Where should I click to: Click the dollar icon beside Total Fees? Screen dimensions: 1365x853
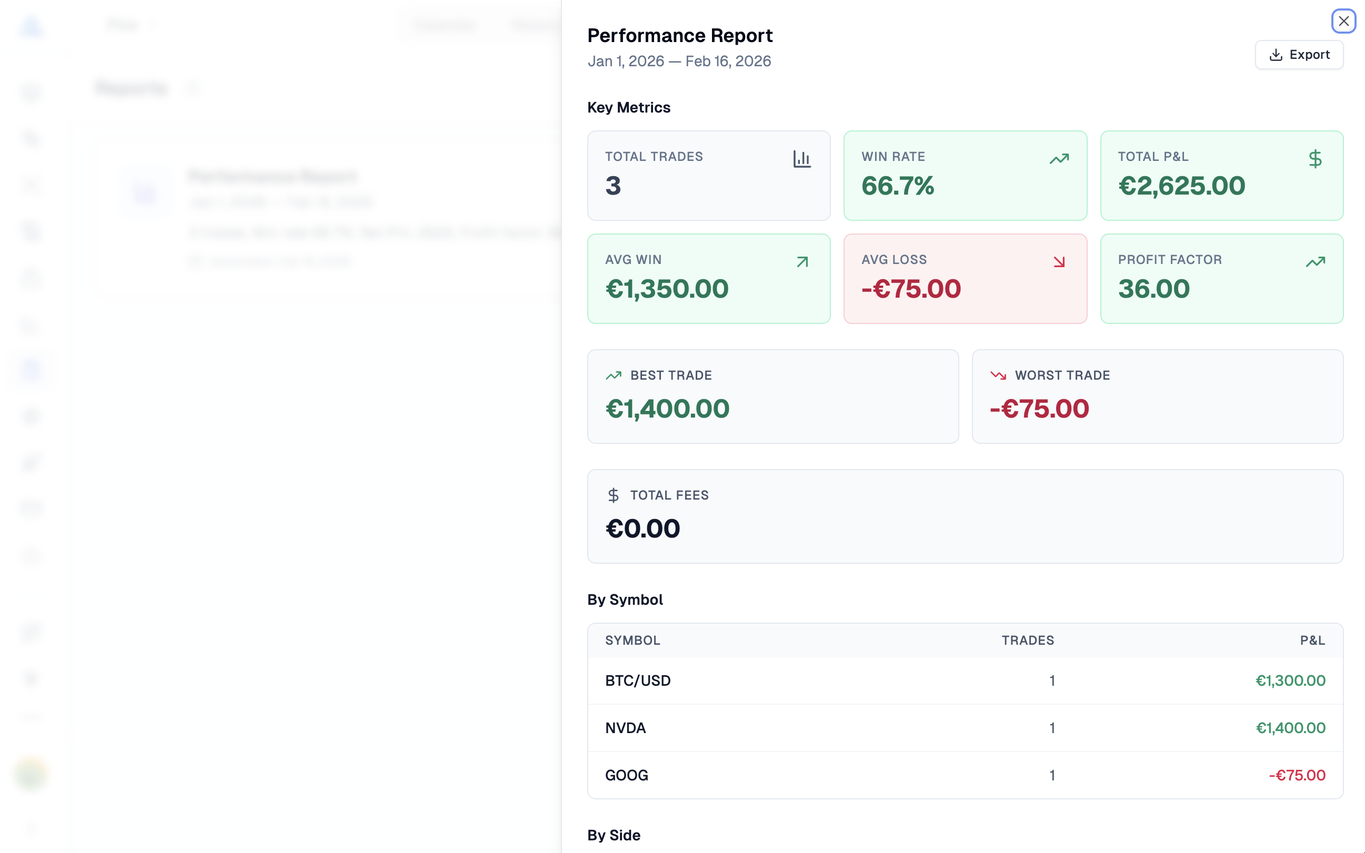pyautogui.click(x=614, y=495)
